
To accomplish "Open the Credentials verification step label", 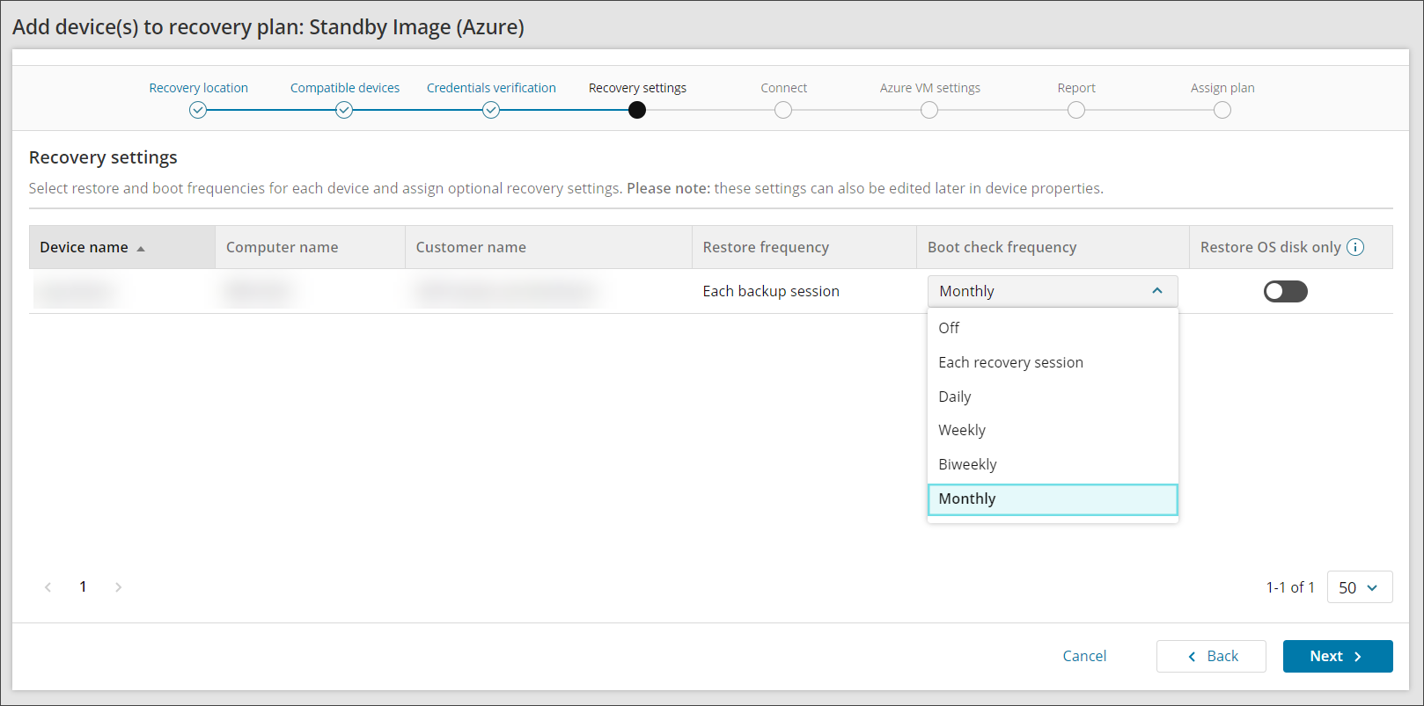I will (491, 88).
